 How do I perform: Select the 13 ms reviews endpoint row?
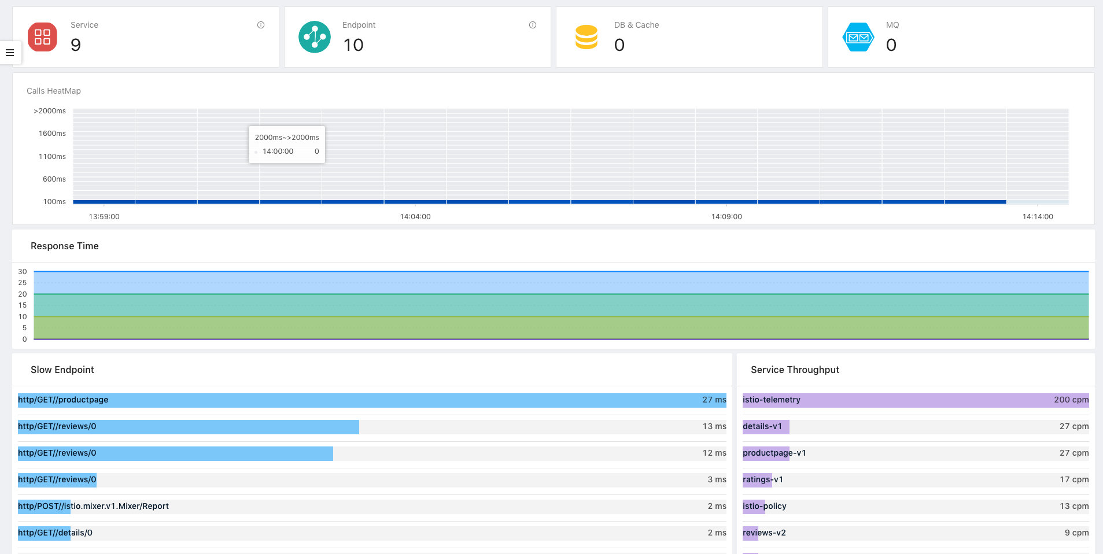point(57,427)
